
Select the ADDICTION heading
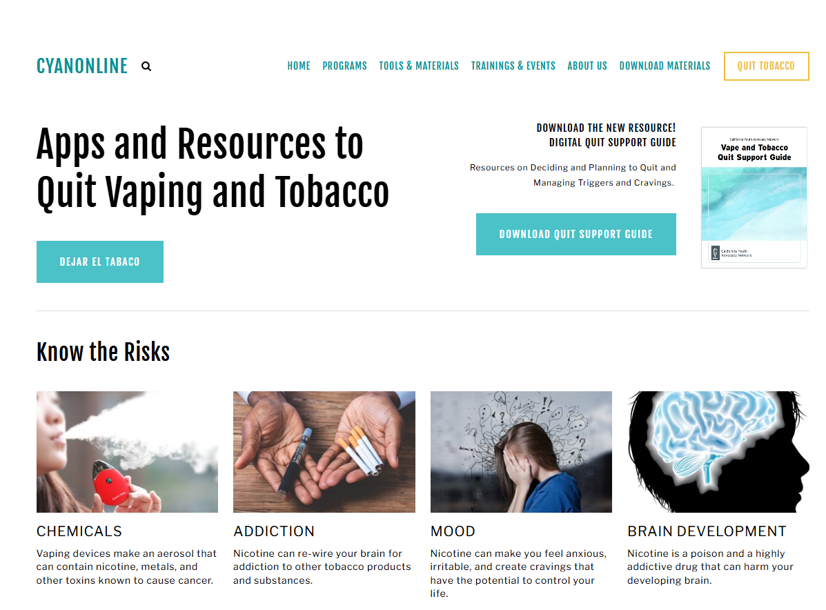pos(274,531)
